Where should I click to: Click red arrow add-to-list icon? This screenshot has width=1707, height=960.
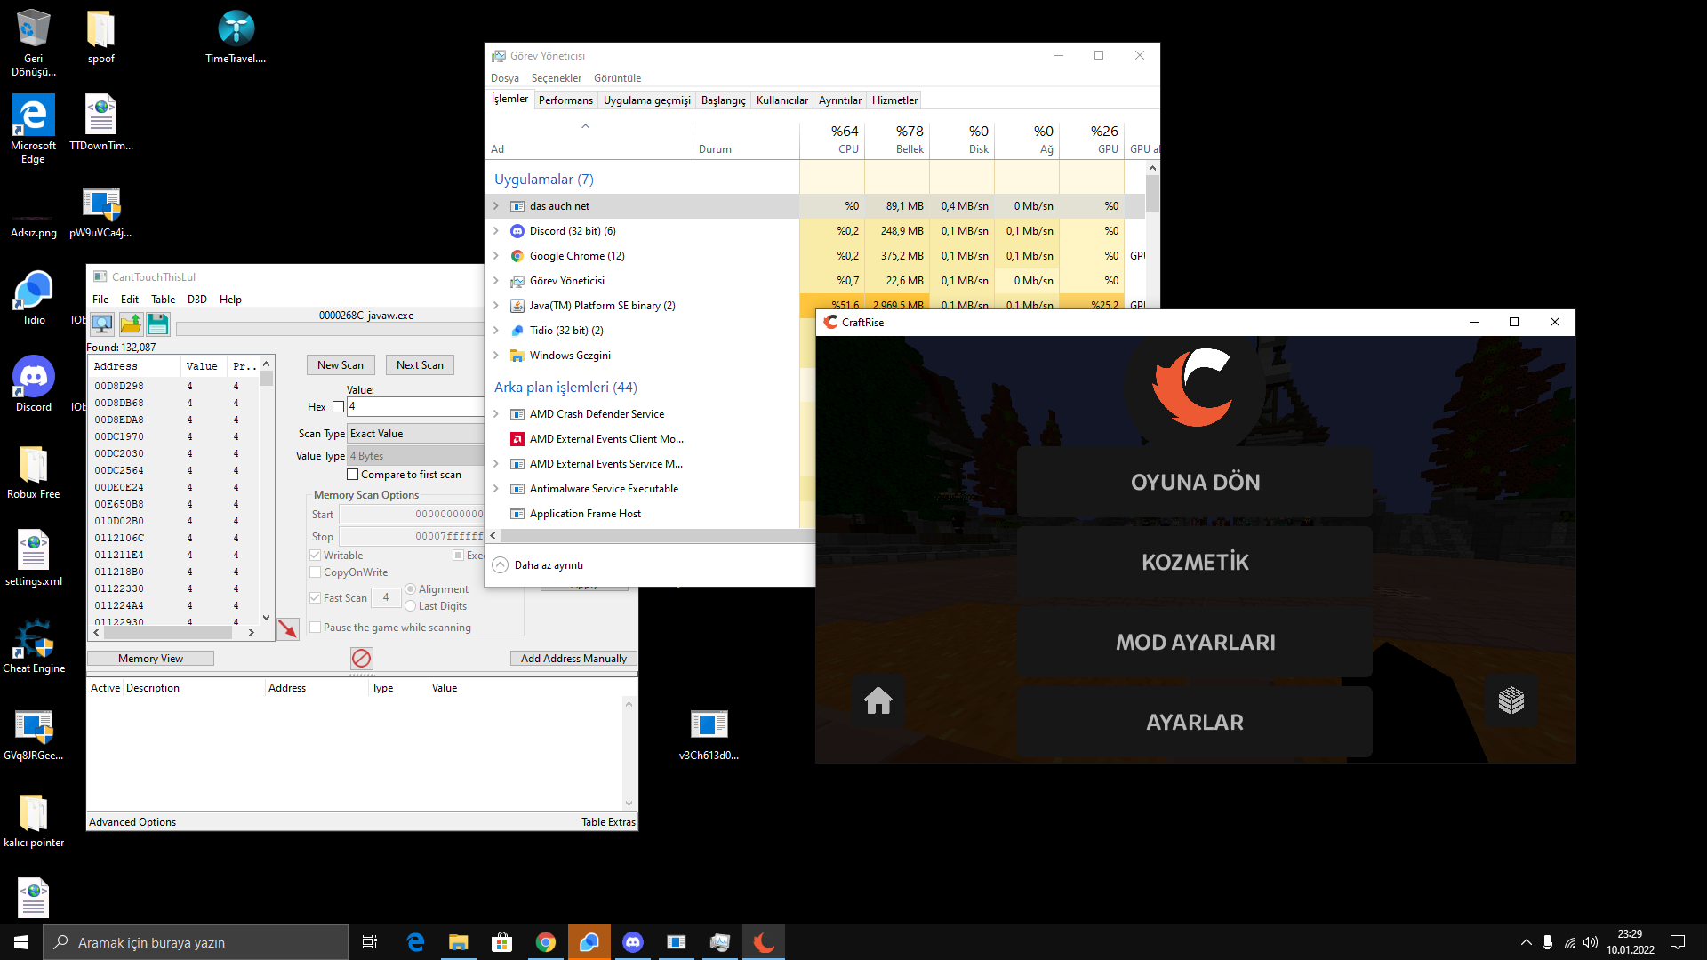[x=287, y=628]
